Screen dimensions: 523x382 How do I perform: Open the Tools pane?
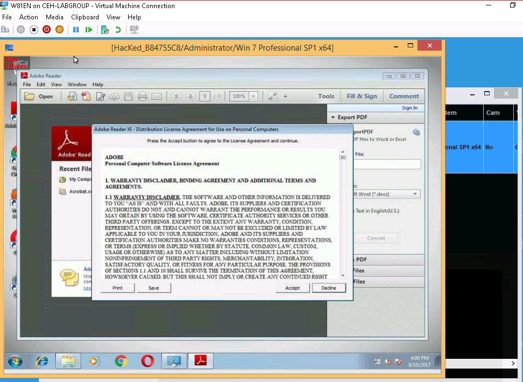coord(326,96)
